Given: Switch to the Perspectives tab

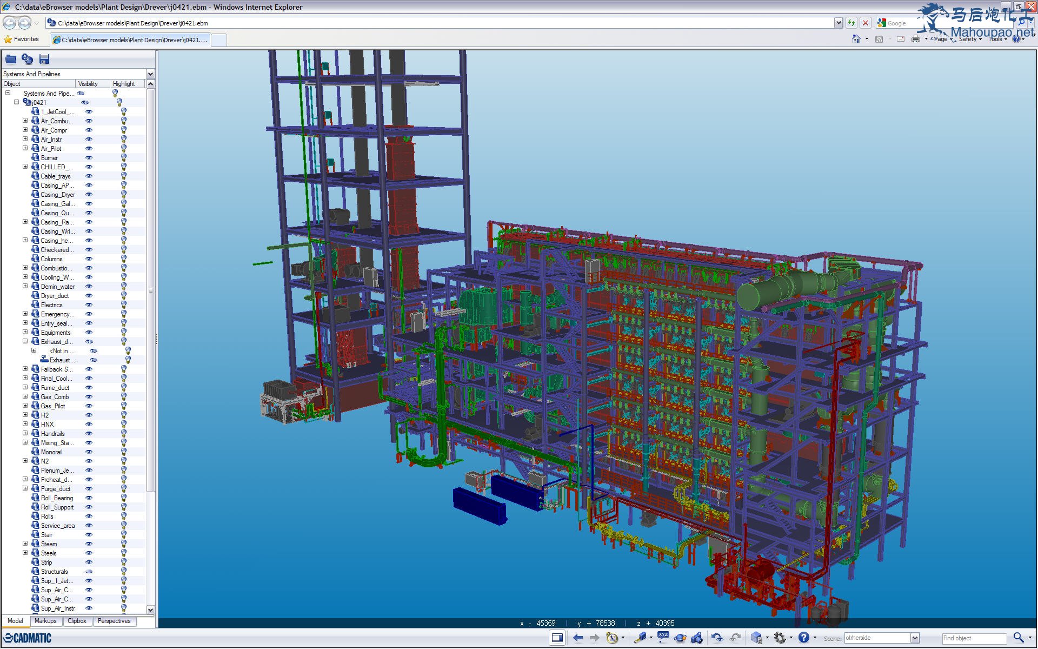Looking at the screenshot, I should pyautogui.click(x=114, y=621).
